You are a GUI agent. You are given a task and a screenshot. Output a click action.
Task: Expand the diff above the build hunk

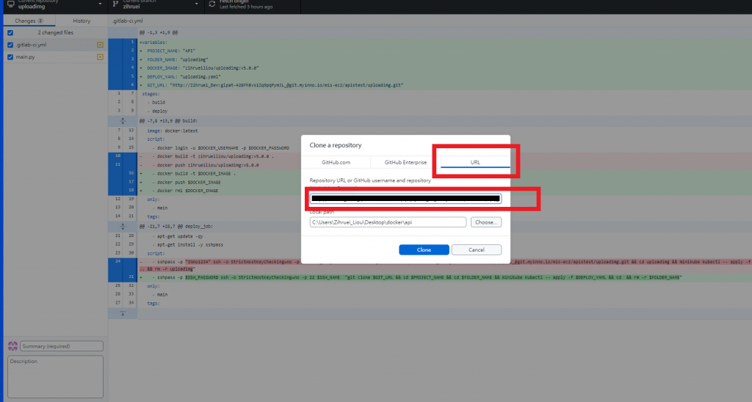pos(123,121)
